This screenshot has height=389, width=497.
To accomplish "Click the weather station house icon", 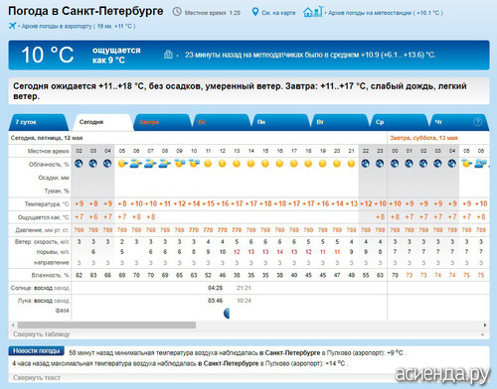I will (x=312, y=12).
